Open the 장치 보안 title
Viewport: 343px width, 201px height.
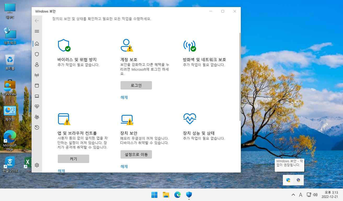(129, 133)
